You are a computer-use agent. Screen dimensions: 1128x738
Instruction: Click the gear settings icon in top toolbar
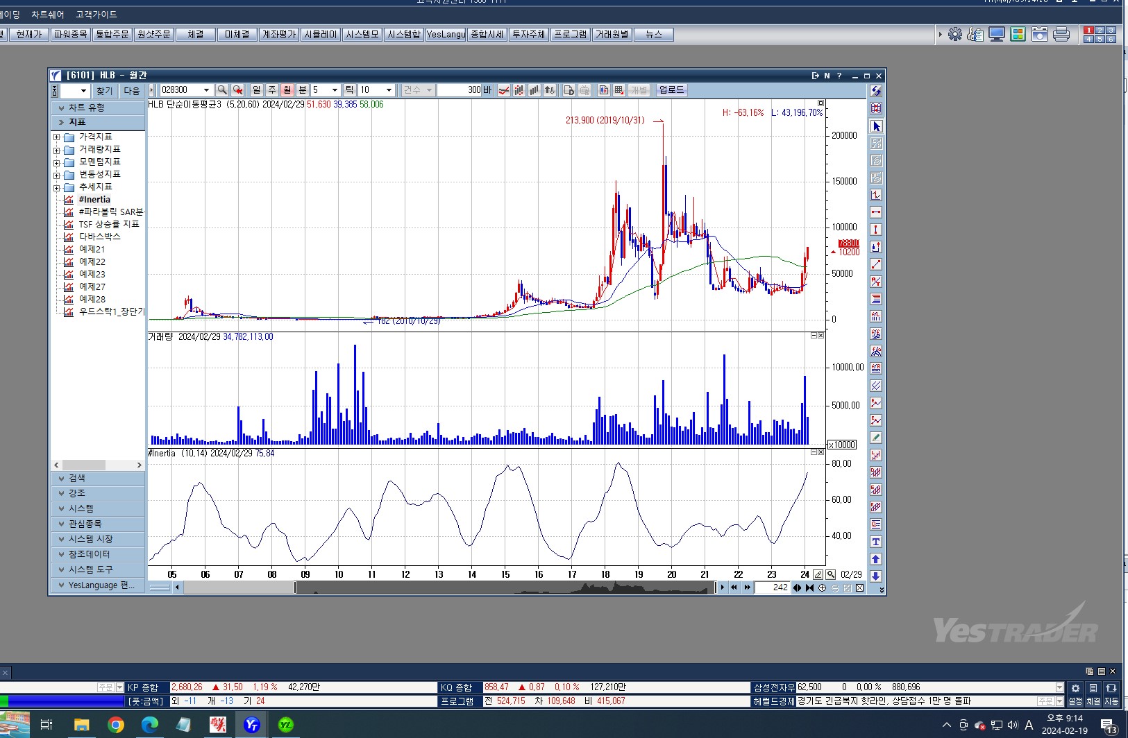tap(955, 34)
